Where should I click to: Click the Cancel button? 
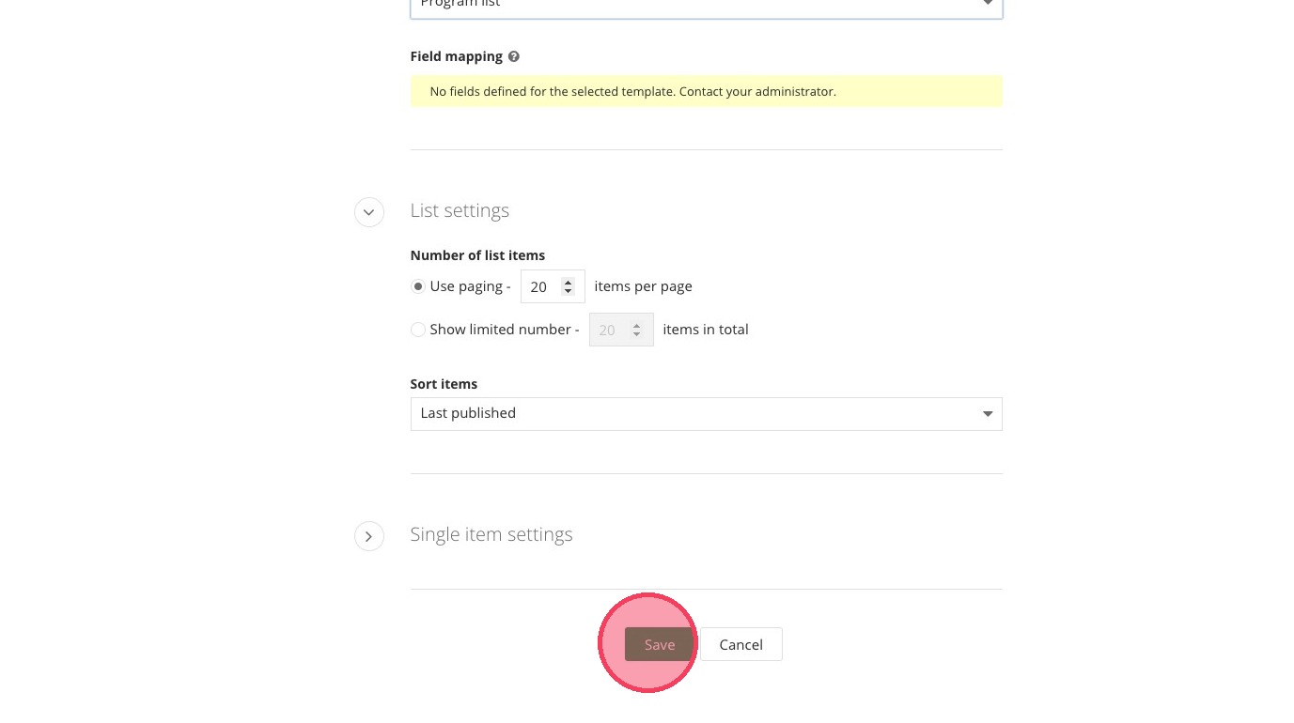pos(741,644)
